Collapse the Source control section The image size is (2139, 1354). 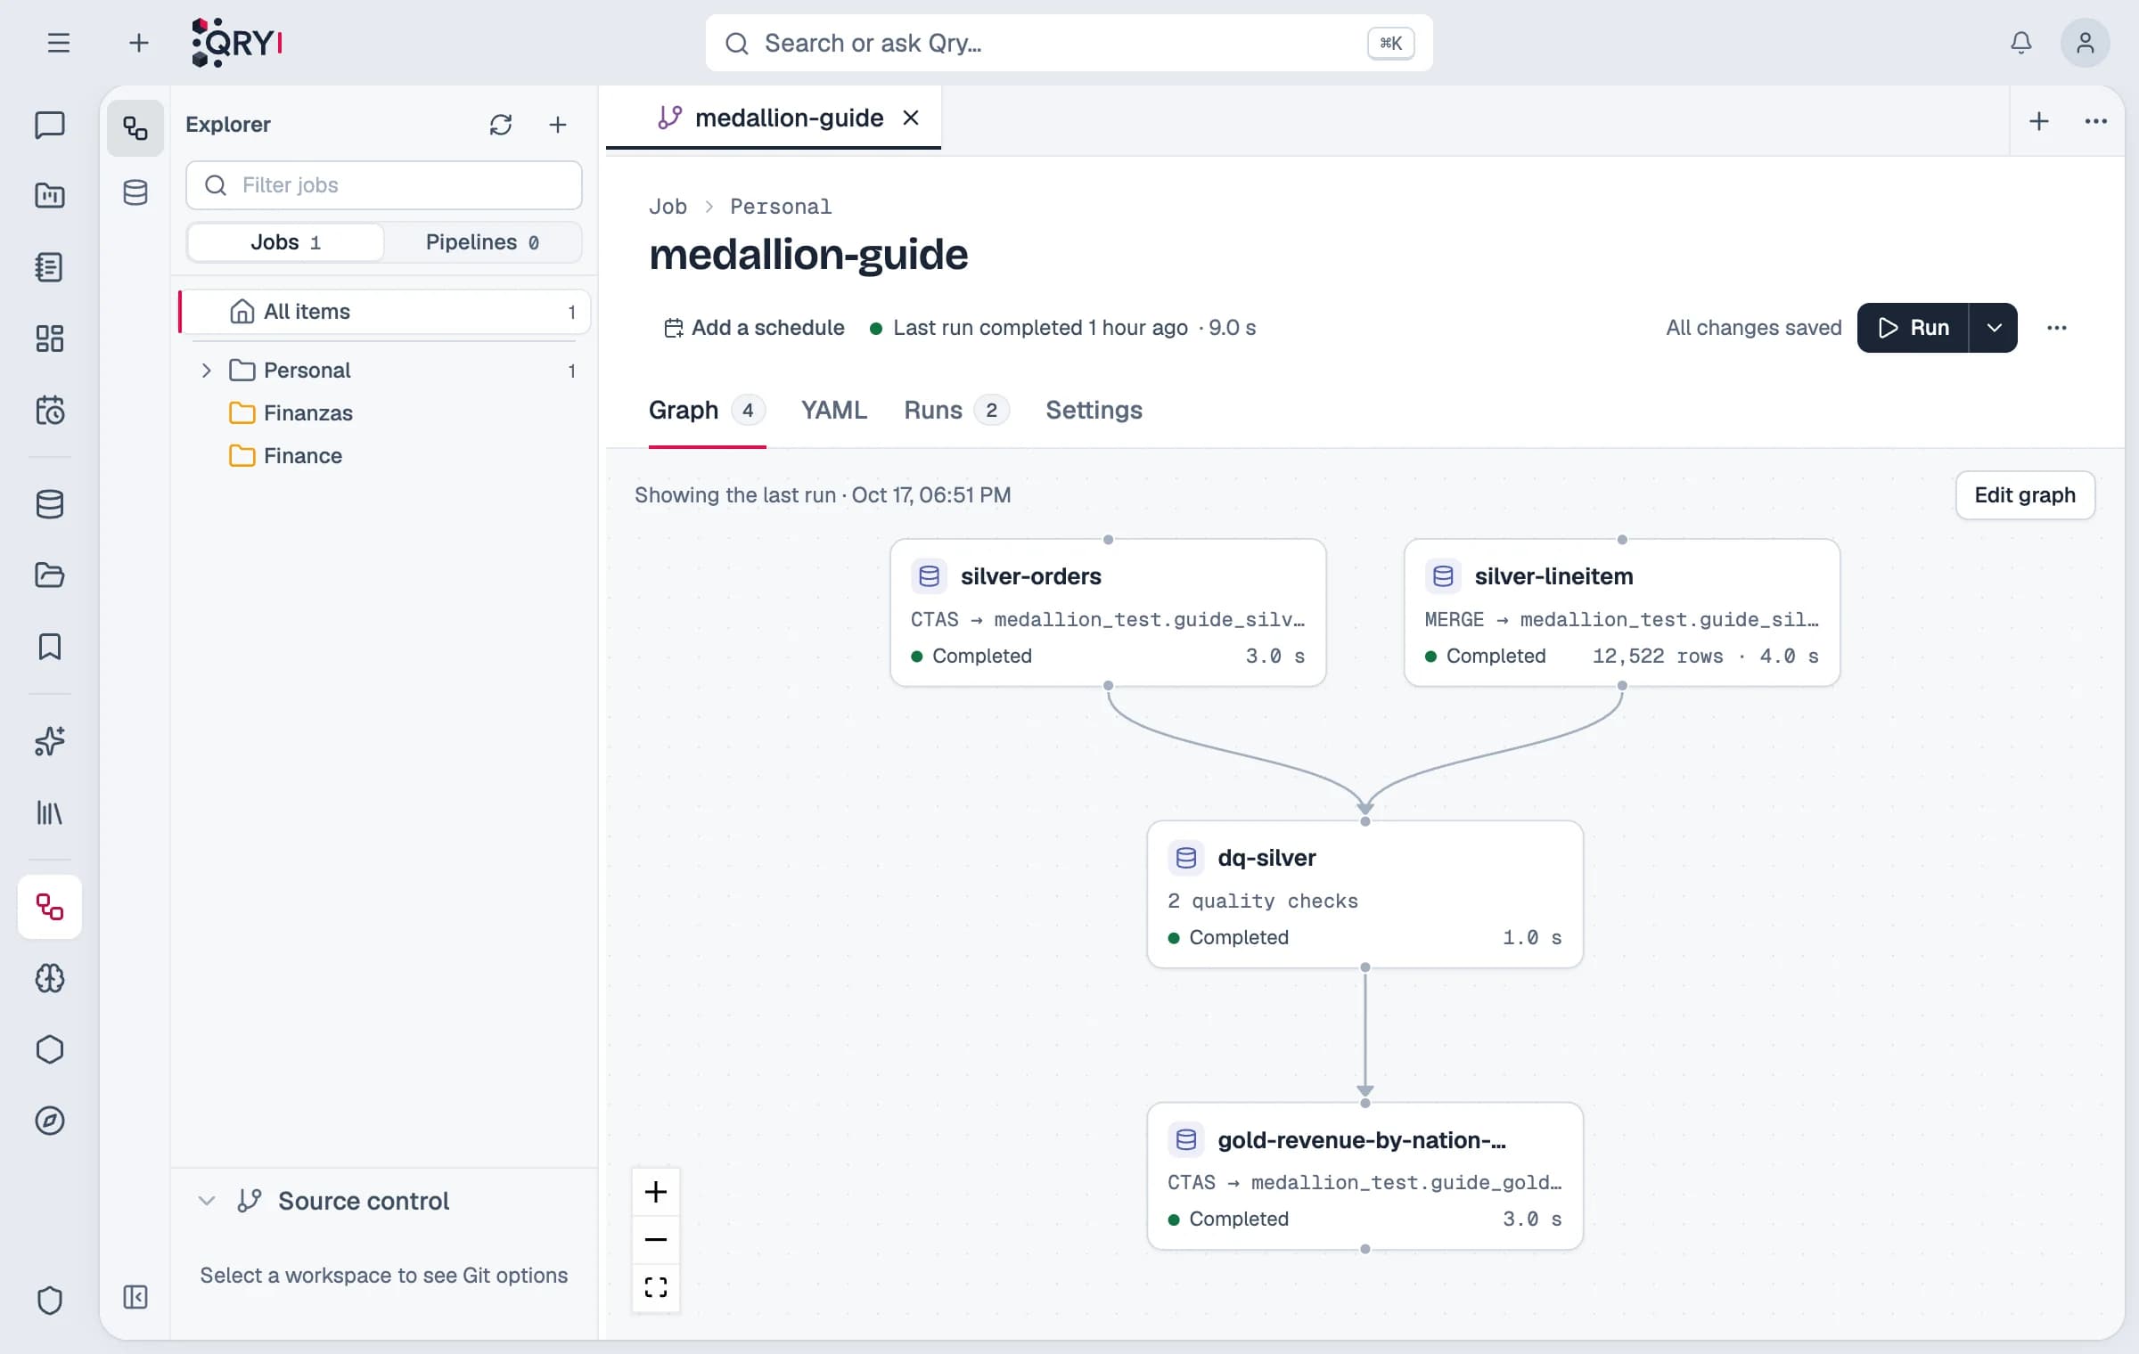(x=207, y=1201)
